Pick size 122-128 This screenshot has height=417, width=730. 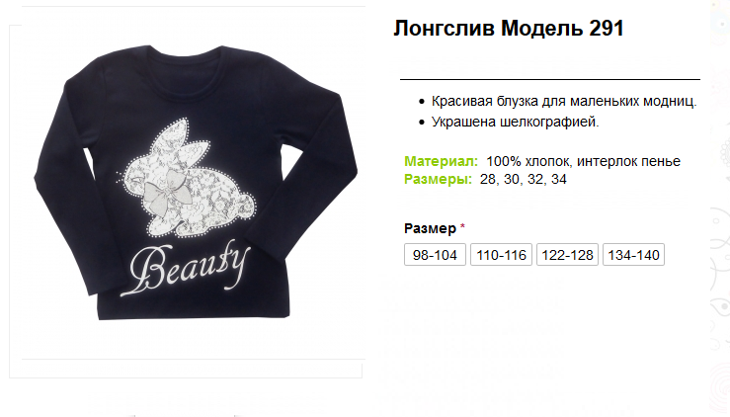point(567,255)
